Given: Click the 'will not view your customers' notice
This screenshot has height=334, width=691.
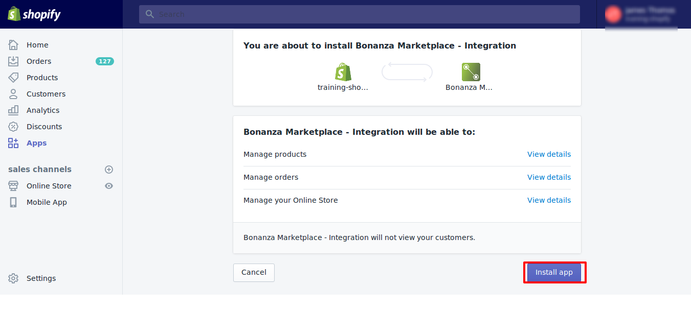Looking at the screenshot, I should pos(359,237).
